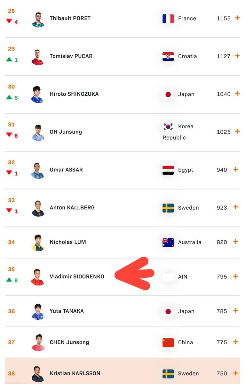Click Anton KALLBERG's Sweden flag icon
This screenshot has height=384, width=245.
click(x=168, y=208)
